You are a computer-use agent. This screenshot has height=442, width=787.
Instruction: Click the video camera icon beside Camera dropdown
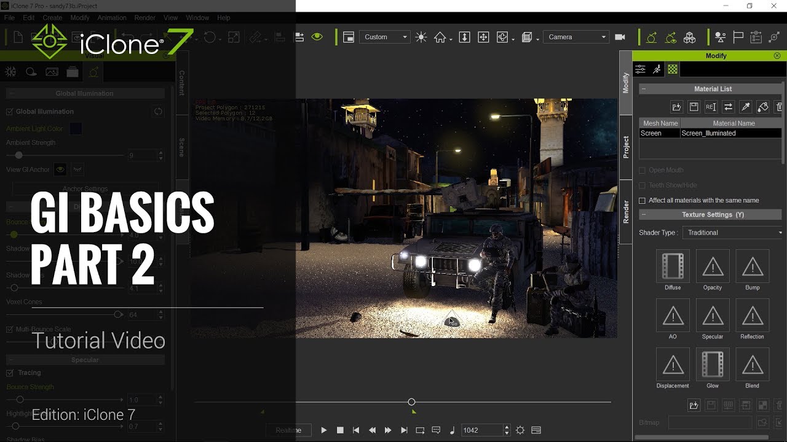(x=620, y=37)
